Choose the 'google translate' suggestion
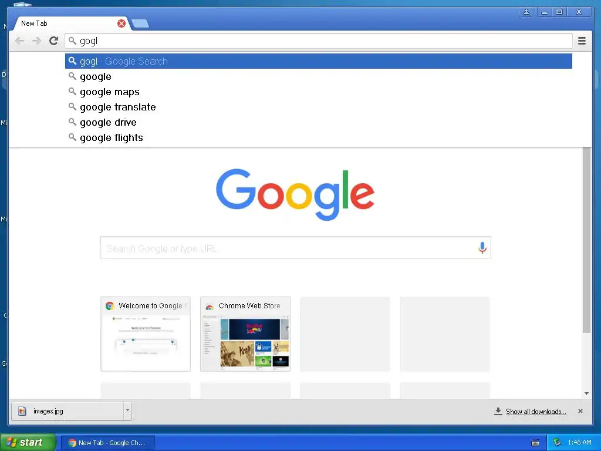Viewport: 601px width, 451px height. [319, 107]
